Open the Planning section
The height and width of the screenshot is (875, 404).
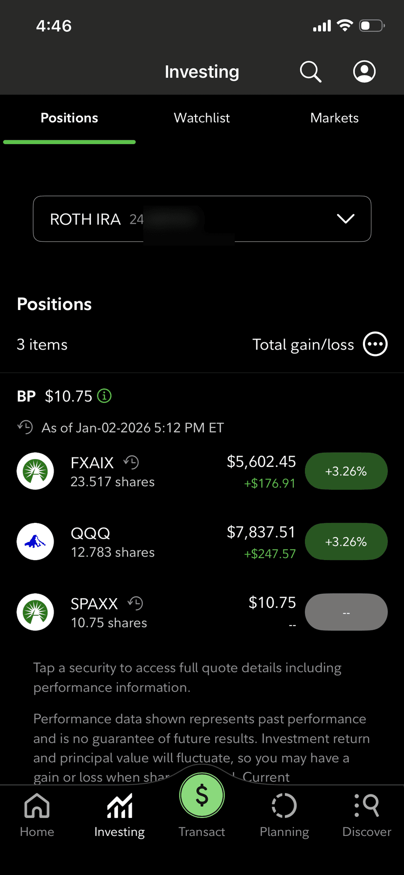284,815
